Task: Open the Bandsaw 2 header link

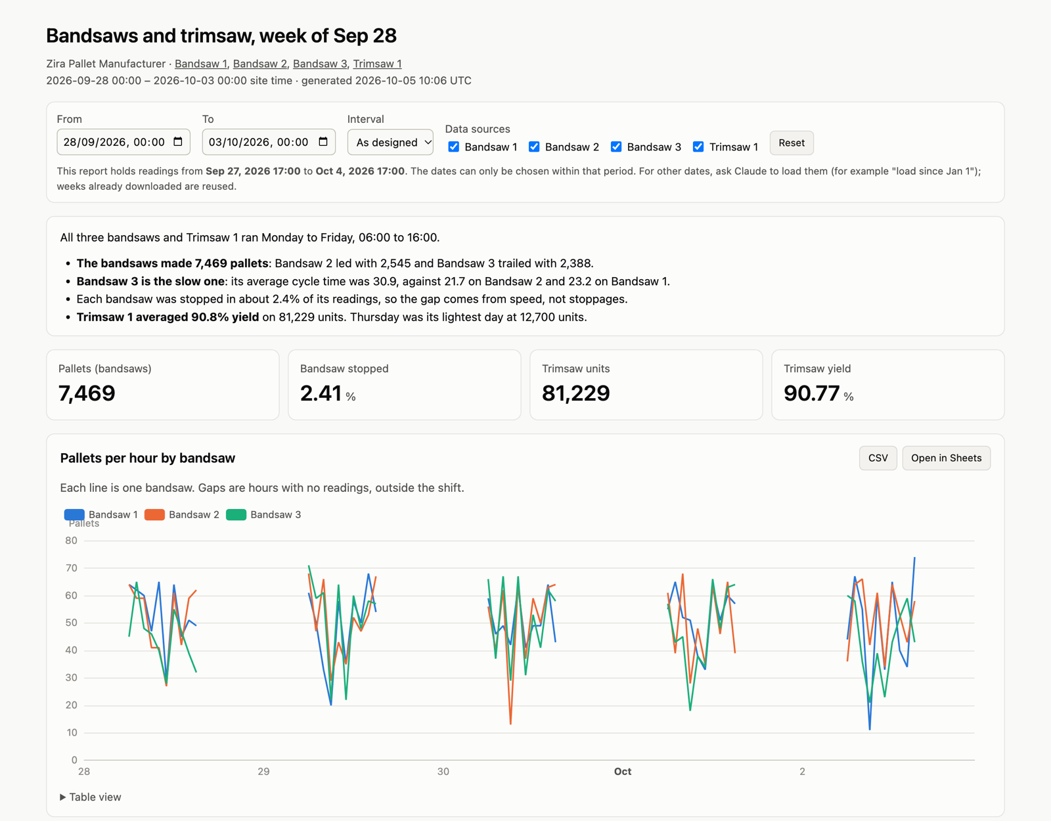Action: tap(260, 64)
